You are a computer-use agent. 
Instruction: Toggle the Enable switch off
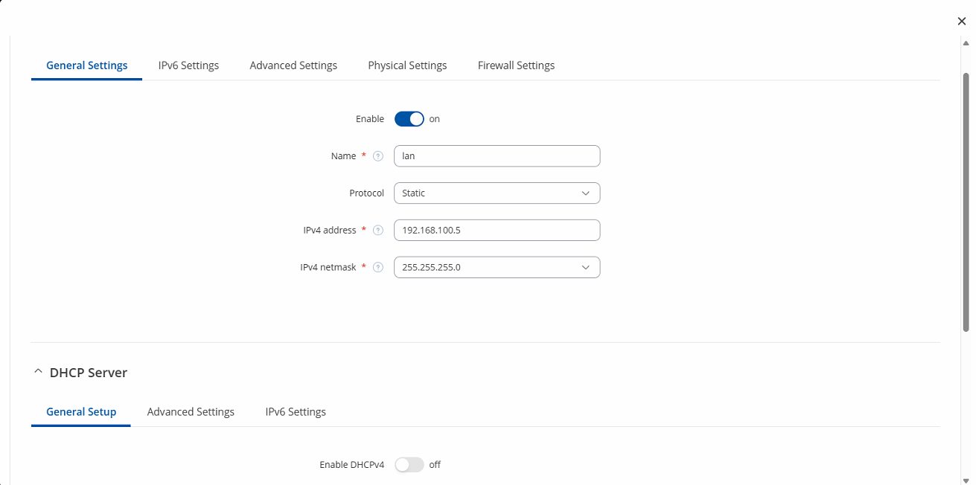(x=409, y=118)
